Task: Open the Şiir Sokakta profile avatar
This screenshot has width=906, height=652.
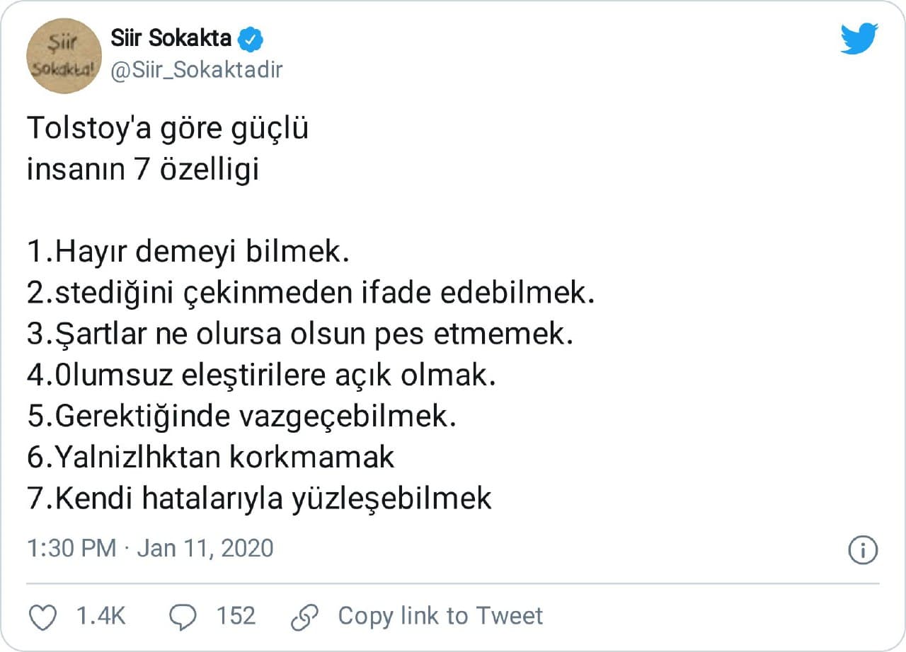Action: [x=64, y=56]
